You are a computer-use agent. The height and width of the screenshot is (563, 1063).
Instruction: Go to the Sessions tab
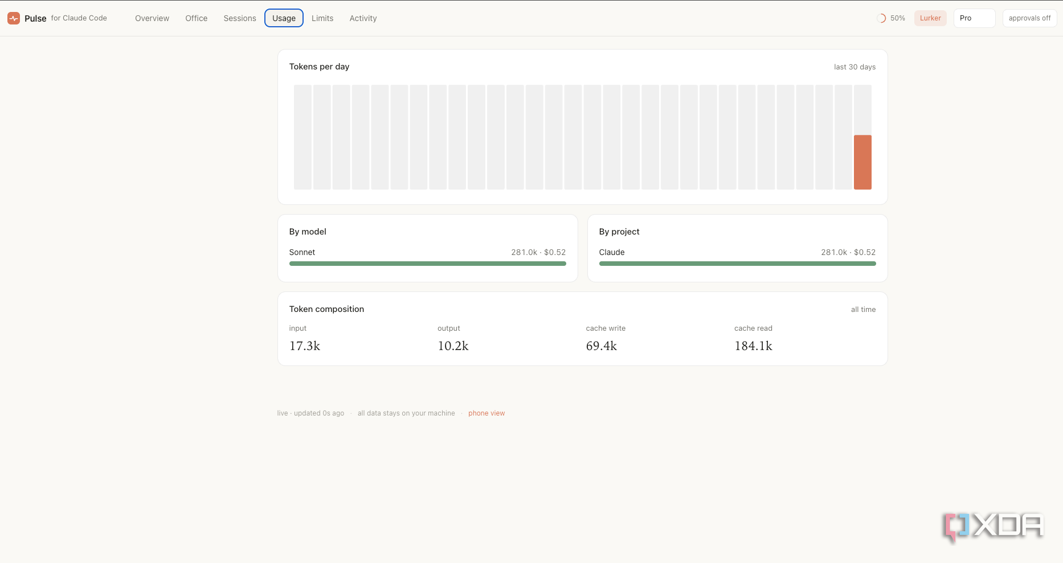(x=240, y=18)
